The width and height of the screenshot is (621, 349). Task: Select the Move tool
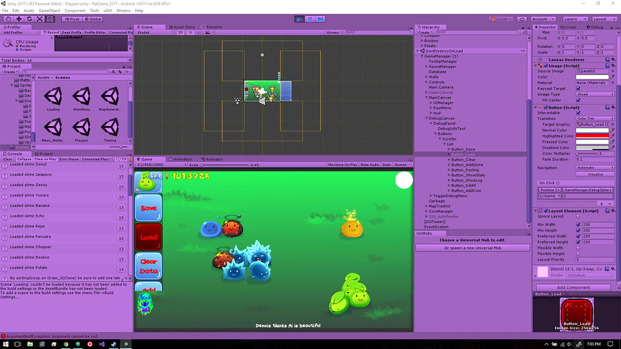(19, 19)
